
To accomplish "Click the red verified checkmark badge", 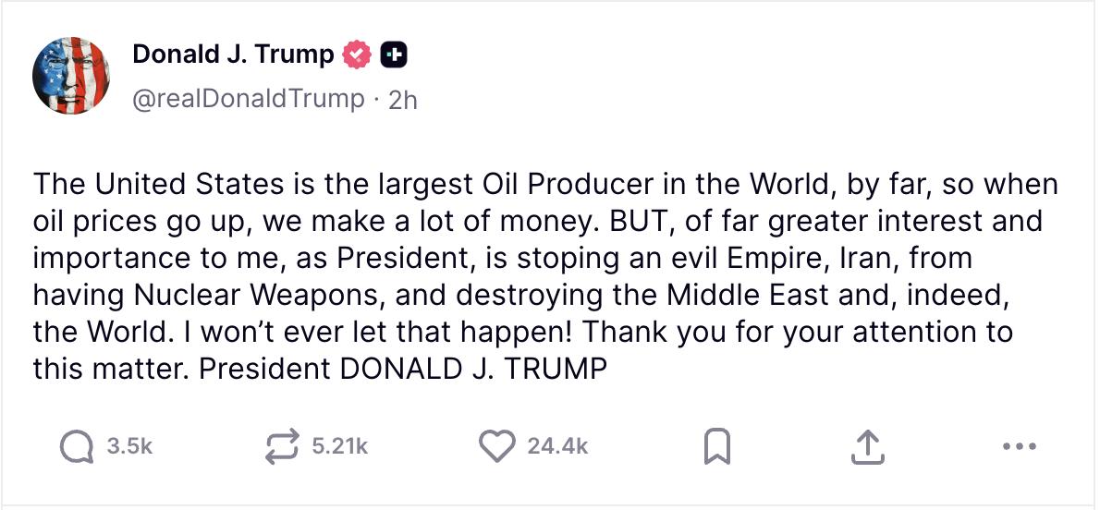I will click(x=357, y=55).
